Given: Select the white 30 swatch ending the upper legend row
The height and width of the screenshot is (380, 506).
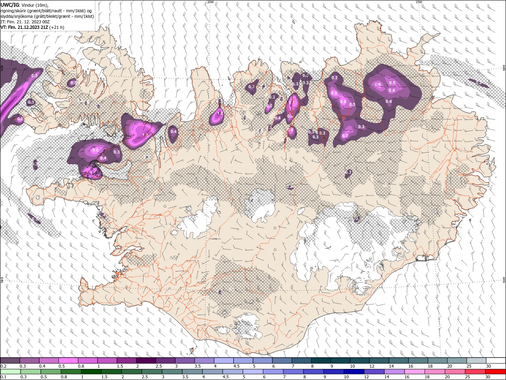Looking at the screenshot, I should 496,361.
